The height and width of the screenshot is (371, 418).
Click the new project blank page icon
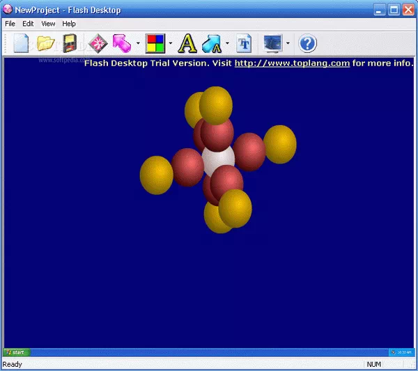[22, 44]
